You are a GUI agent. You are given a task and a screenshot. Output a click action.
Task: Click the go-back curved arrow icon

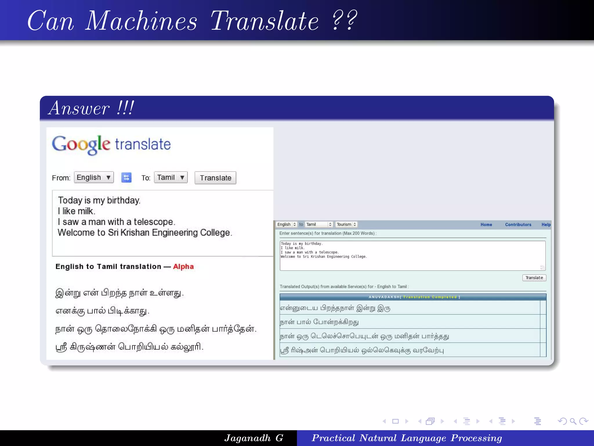click(x=562, y=421)
